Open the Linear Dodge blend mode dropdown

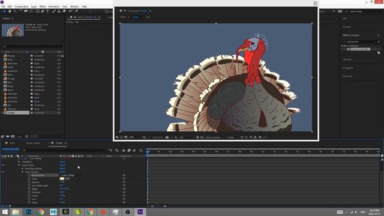pos(72,175)
